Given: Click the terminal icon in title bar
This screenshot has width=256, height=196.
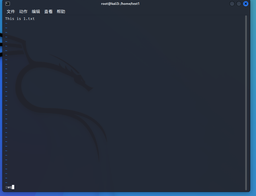Looking at the screenshot, I should (x=8, y=4).
